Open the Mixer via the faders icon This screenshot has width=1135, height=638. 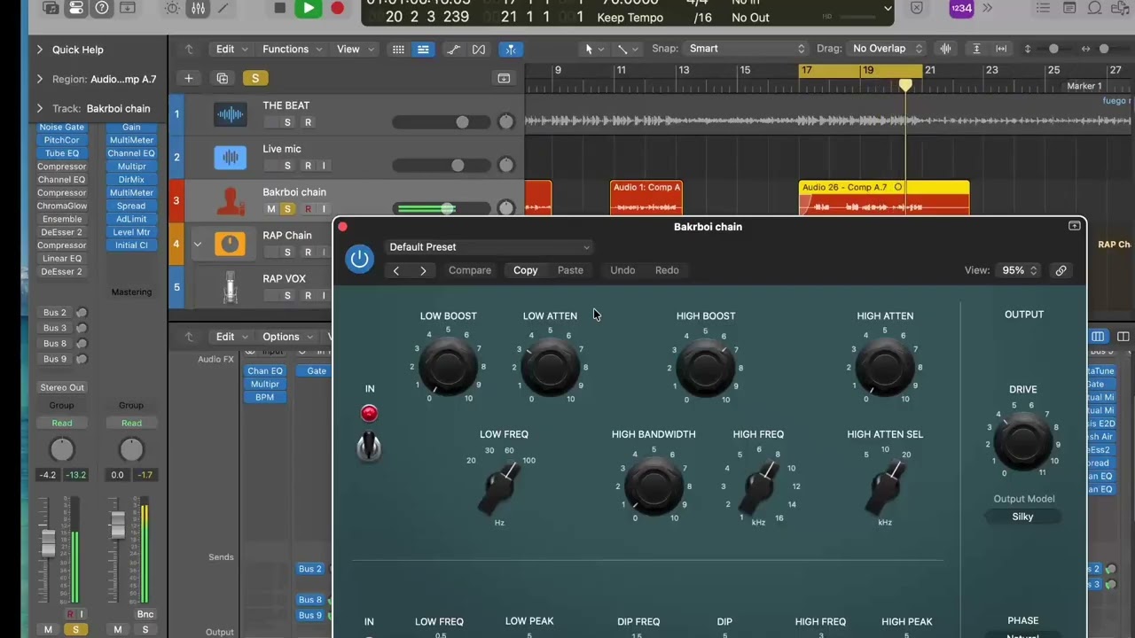pyautogui.click(x=198, y=8)
